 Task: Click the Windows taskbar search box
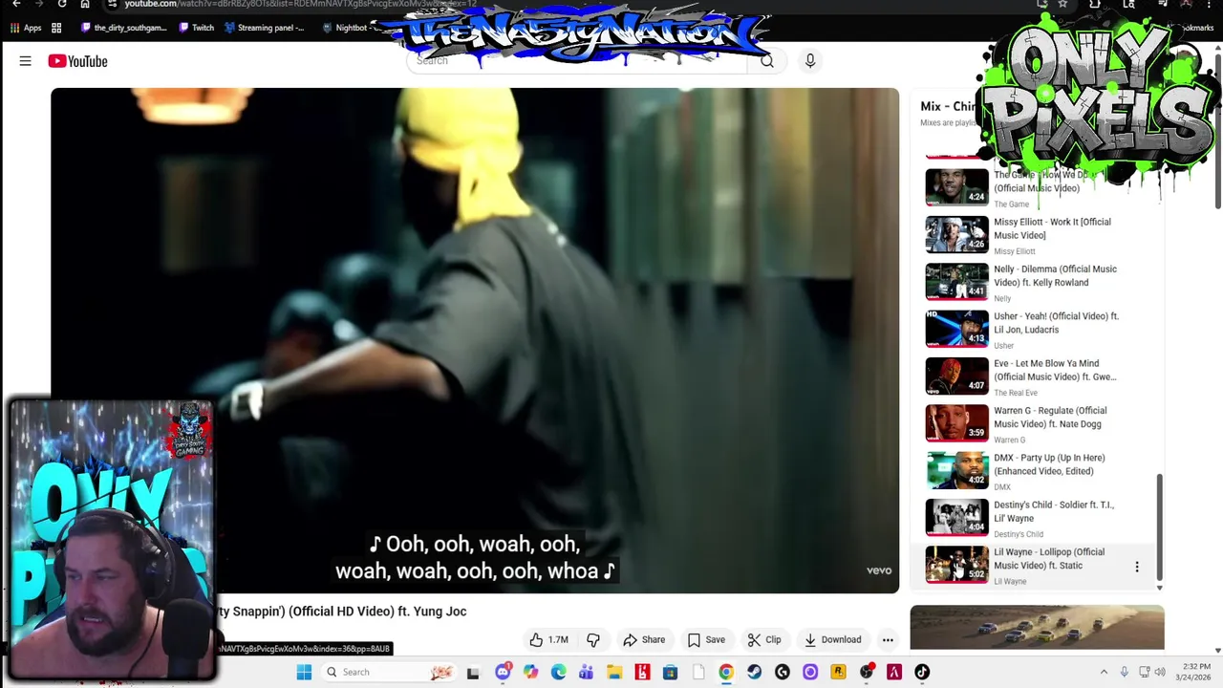[x=387, y=672]
